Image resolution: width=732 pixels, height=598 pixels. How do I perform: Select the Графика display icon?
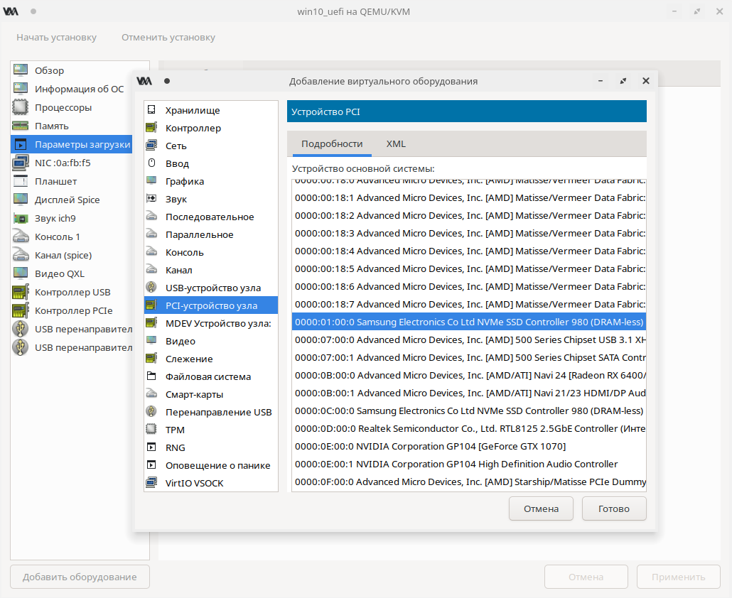(x=151, y=180)
